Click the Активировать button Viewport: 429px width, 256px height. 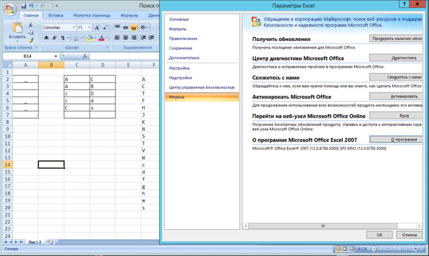(396, 96)
